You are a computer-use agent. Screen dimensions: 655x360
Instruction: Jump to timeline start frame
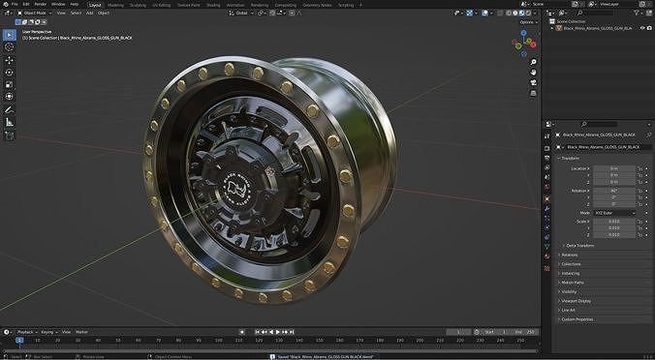(258, 332)
